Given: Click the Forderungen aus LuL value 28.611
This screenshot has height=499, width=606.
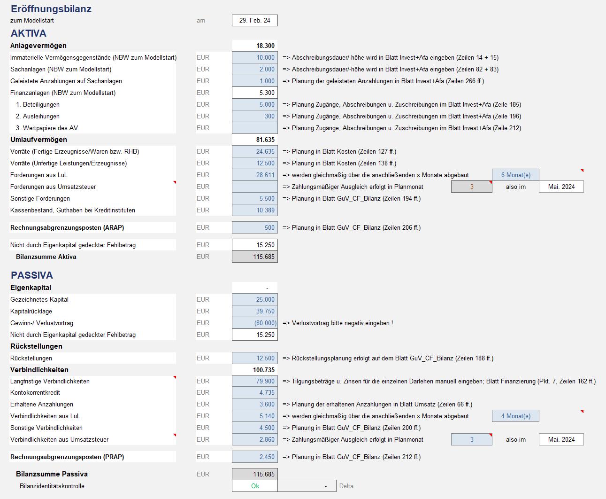Looking at the screenshot, I should click(x=255, y=175).
